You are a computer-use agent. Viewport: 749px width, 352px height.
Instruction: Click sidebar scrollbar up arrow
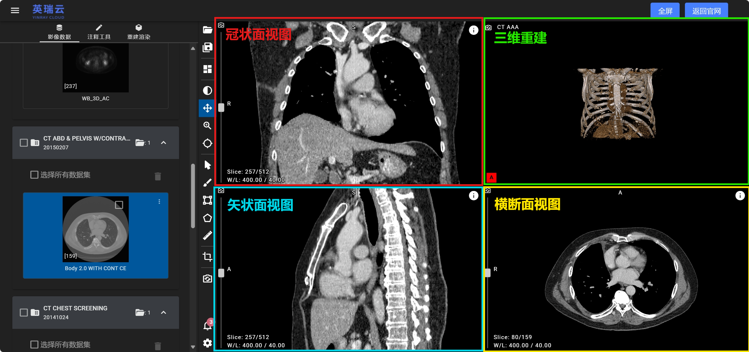point(193,48)
